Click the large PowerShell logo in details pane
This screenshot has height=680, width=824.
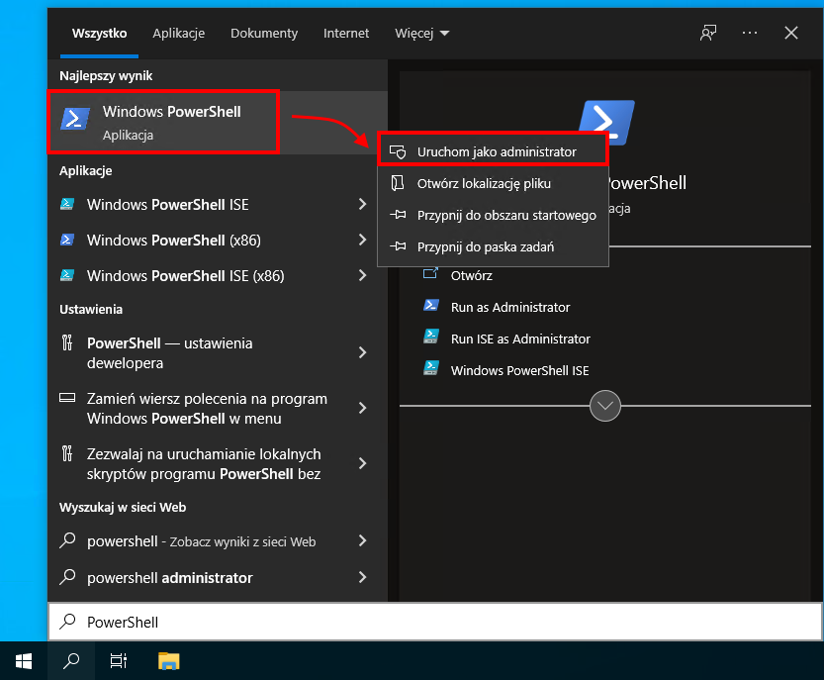pyautogui.click(x=606, y=122)
